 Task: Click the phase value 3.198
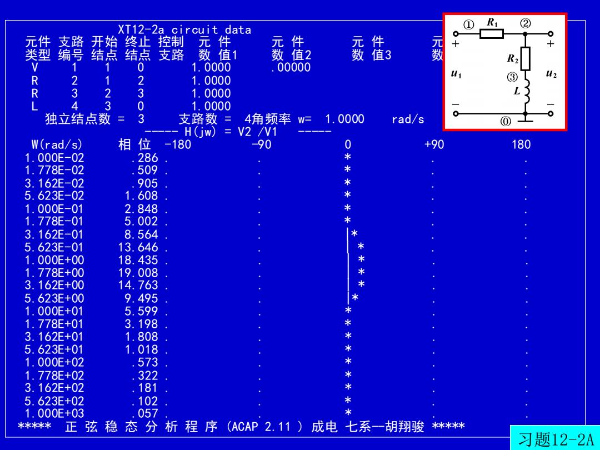click(141, 324)
